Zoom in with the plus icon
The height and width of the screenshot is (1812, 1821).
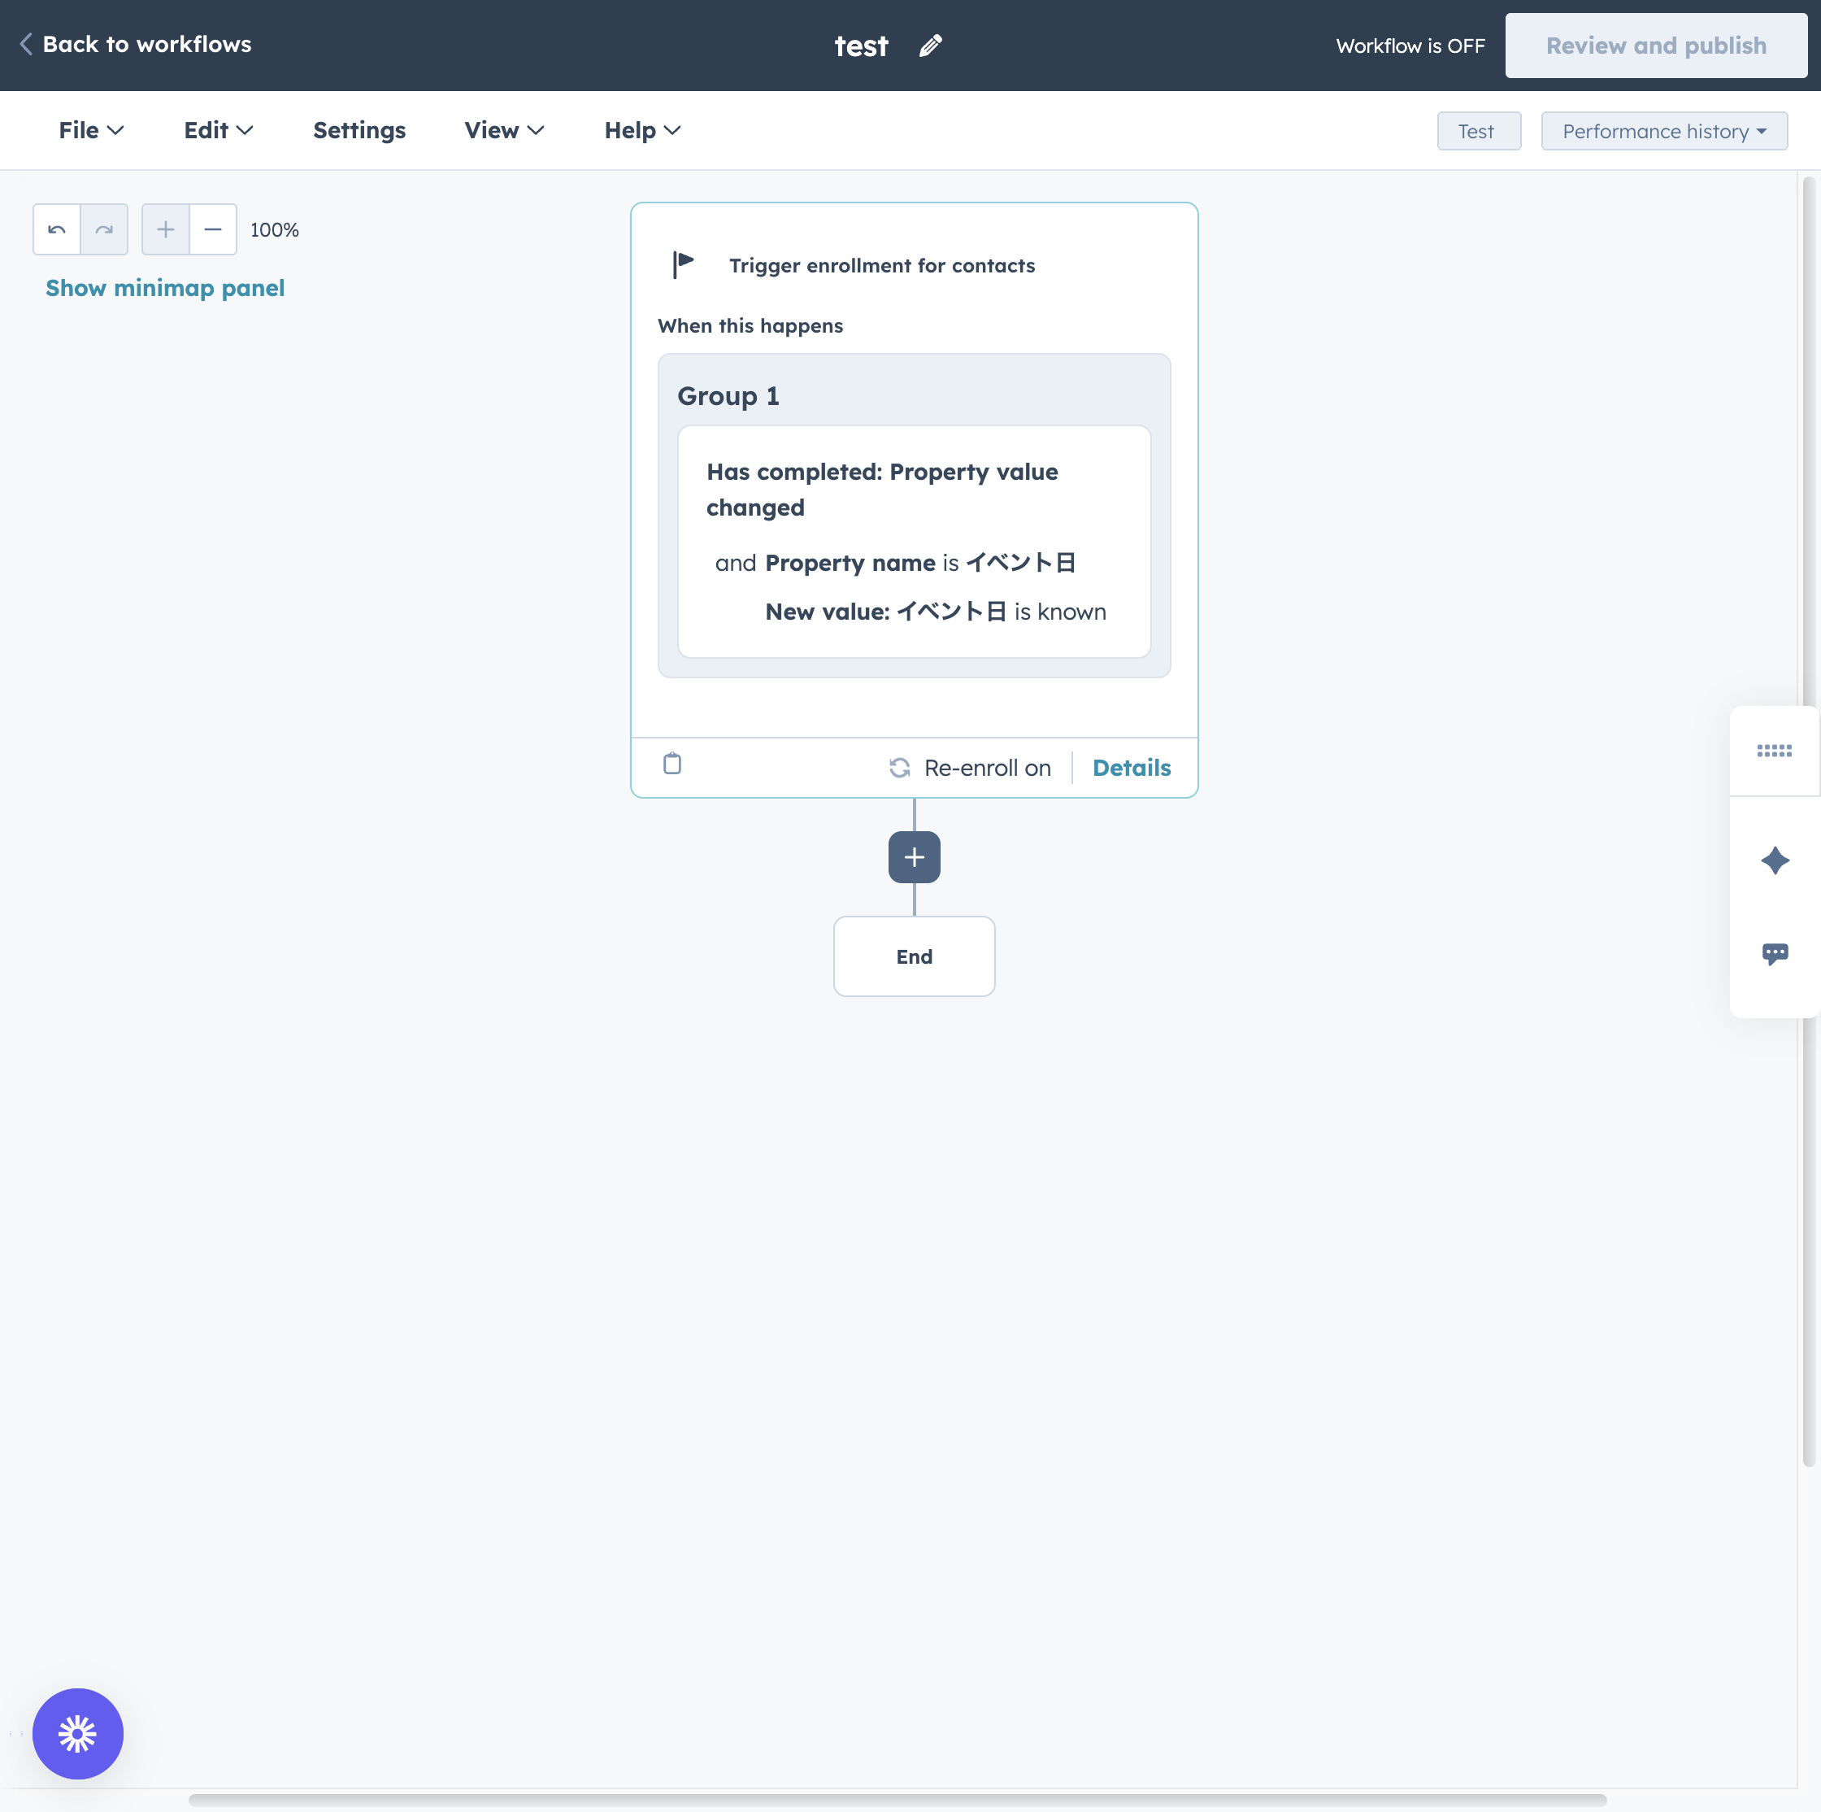(166, 229)
